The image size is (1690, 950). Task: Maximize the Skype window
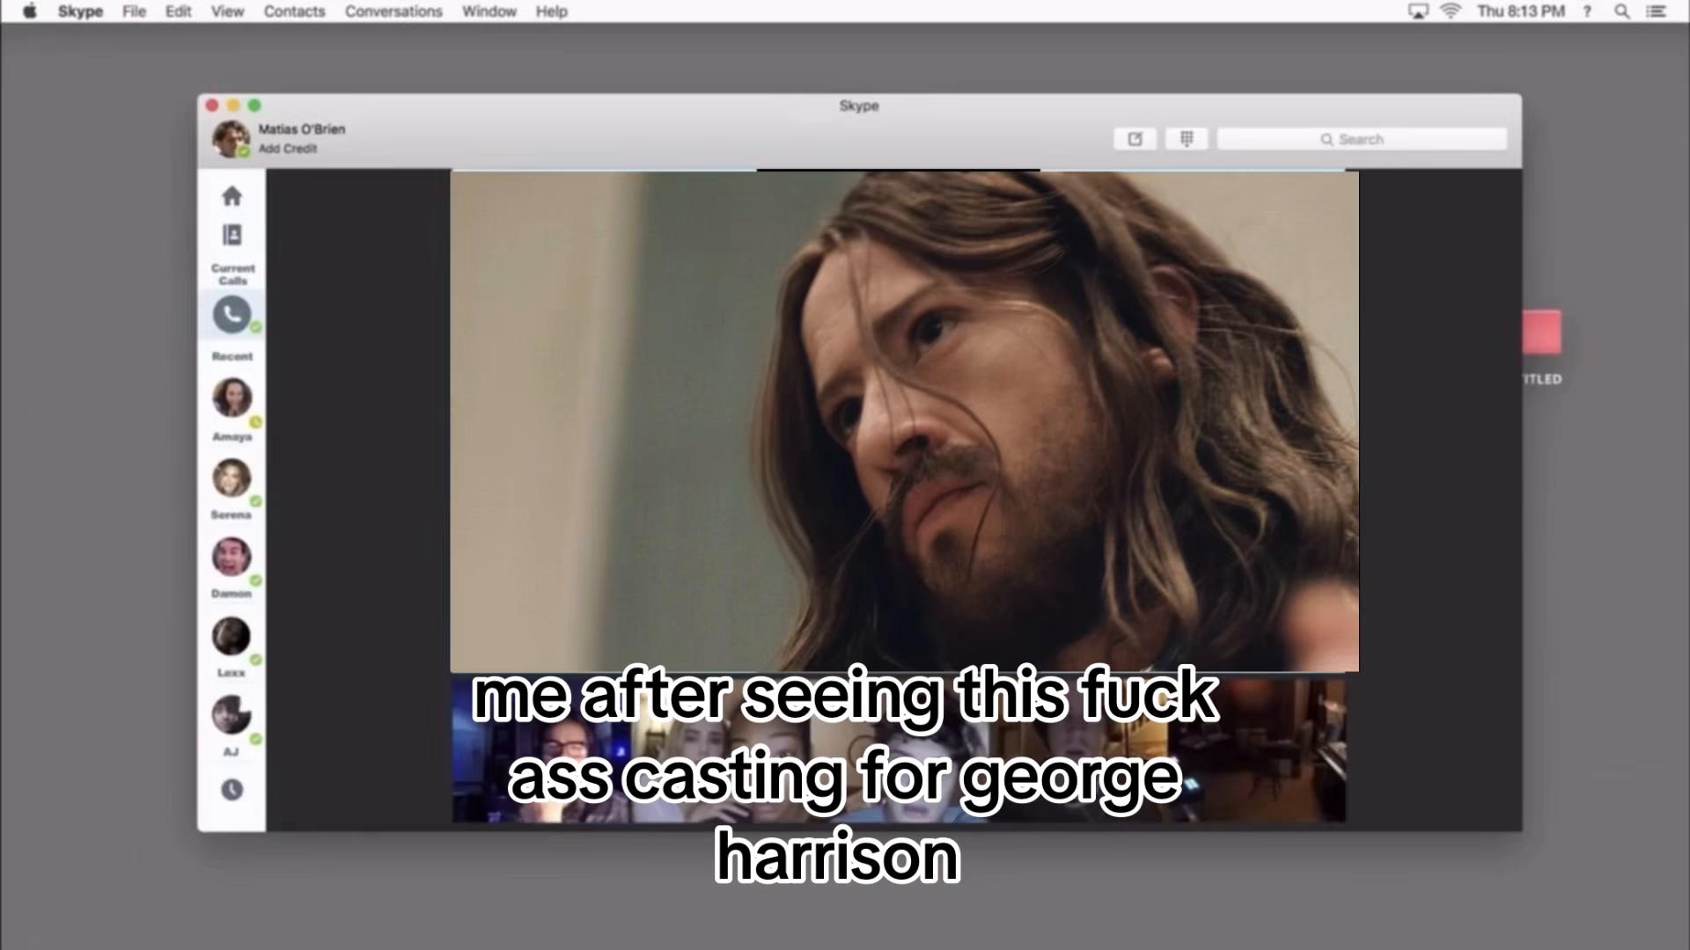(x=254, y=106)
